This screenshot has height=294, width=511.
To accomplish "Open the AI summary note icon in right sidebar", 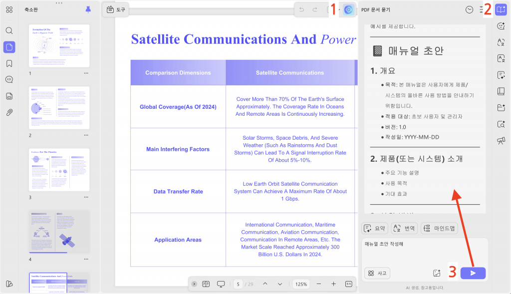I will (501, 75).
